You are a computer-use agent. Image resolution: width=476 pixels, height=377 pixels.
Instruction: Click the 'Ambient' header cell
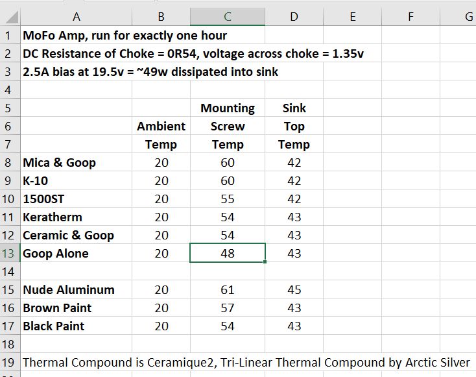click(x=161, y=126)
